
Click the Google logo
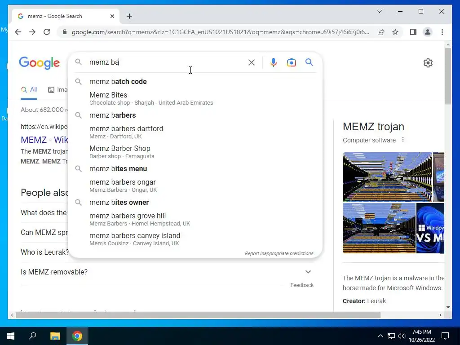pos(40,63)
